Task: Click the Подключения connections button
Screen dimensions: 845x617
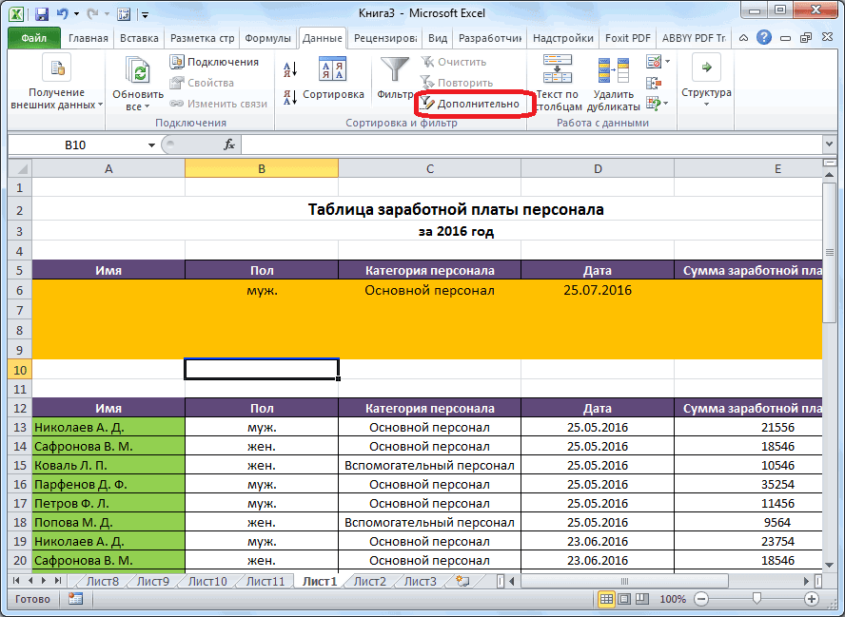Action: pyautogui.click(x=215, y=62)
